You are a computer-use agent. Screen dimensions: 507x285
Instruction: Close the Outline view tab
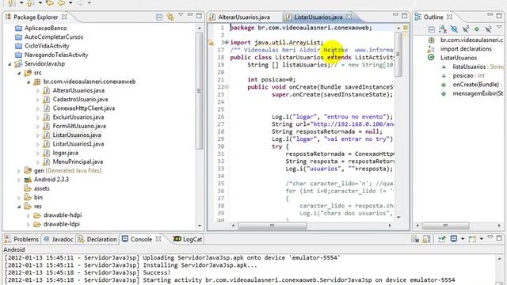click(449, 17)
